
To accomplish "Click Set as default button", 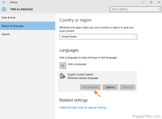I will (x=90, y=87).
